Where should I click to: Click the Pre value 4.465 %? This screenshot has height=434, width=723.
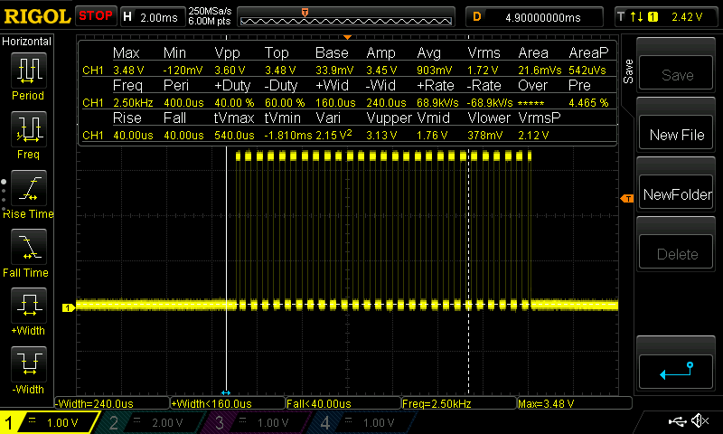click(x=588, y=103)
